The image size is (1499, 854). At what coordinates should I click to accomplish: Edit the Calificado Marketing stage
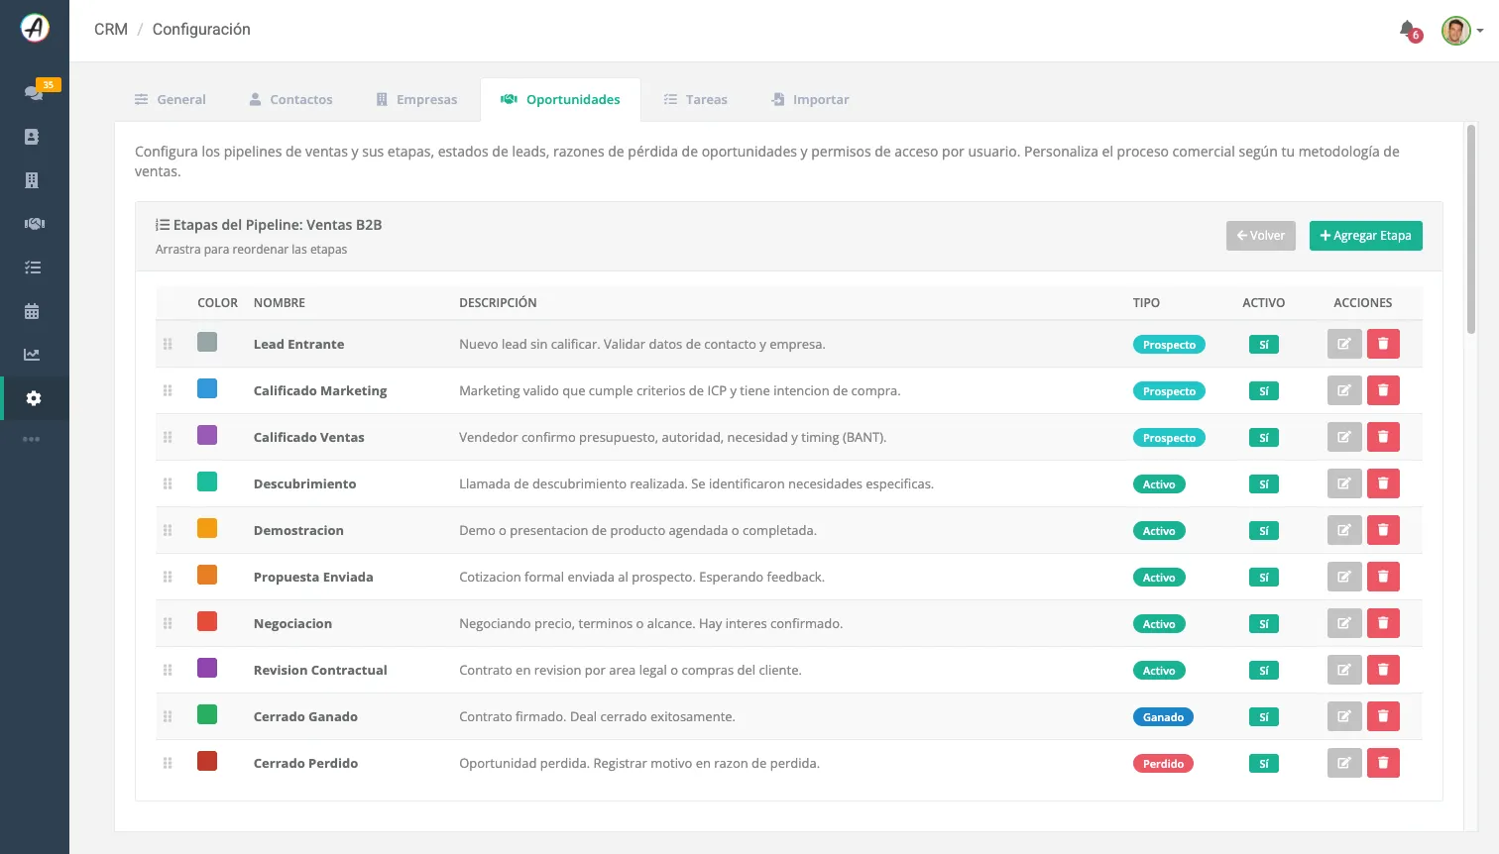[x=1344, y=390]
